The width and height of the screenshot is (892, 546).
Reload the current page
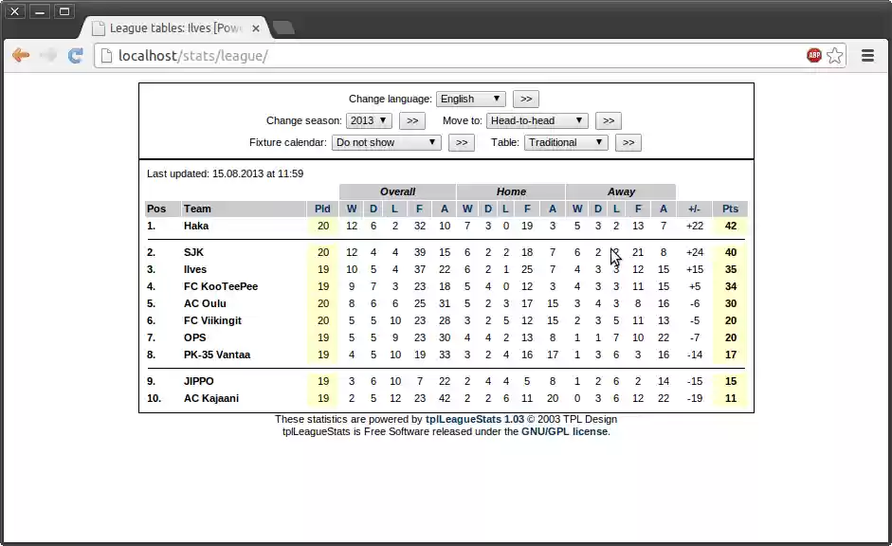pos(75,56)
